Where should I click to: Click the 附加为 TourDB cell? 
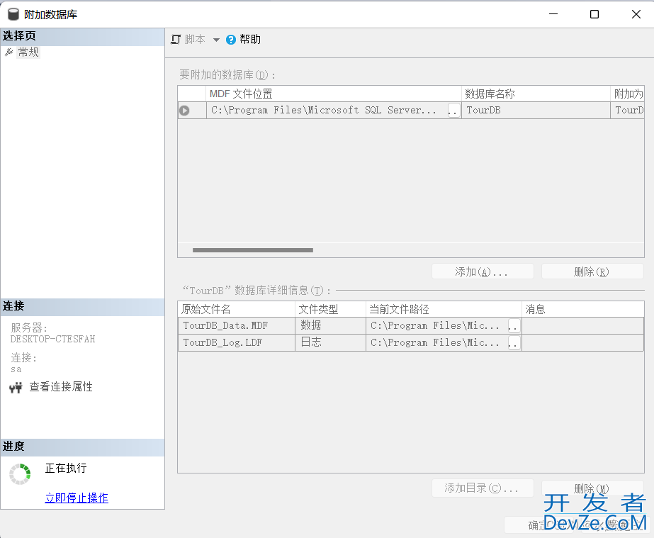(627, 111)
